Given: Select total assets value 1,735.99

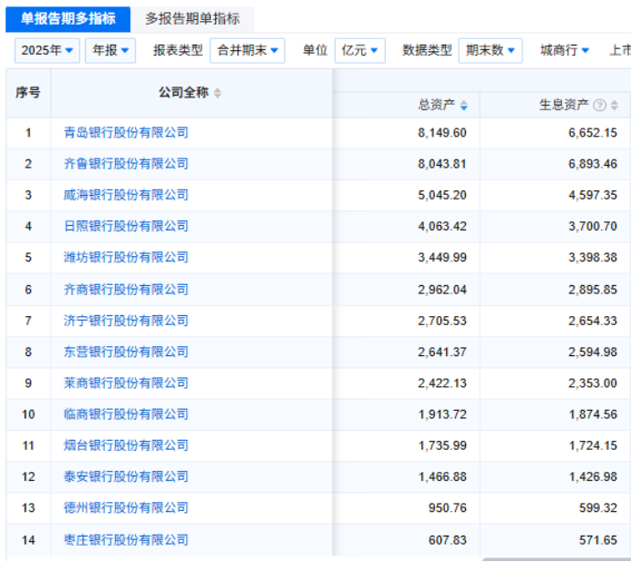Looking at the screenshot, I should pyautogui.click(x=442, y=445).
